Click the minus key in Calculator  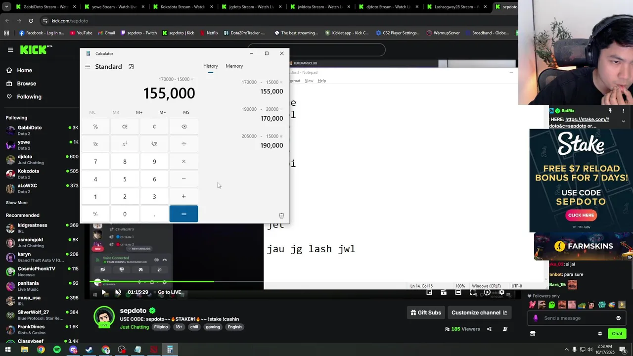tap(183, 179)
